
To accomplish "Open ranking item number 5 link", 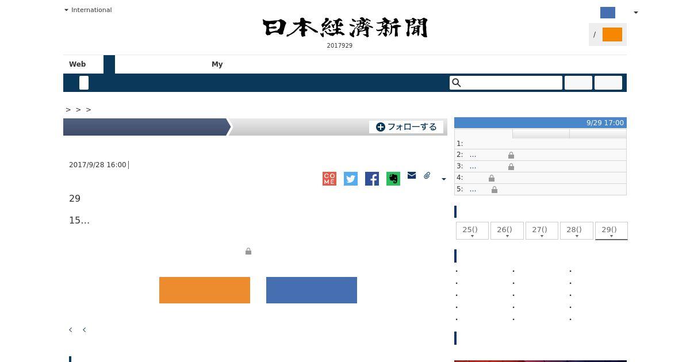I will [x=473, y=189].
